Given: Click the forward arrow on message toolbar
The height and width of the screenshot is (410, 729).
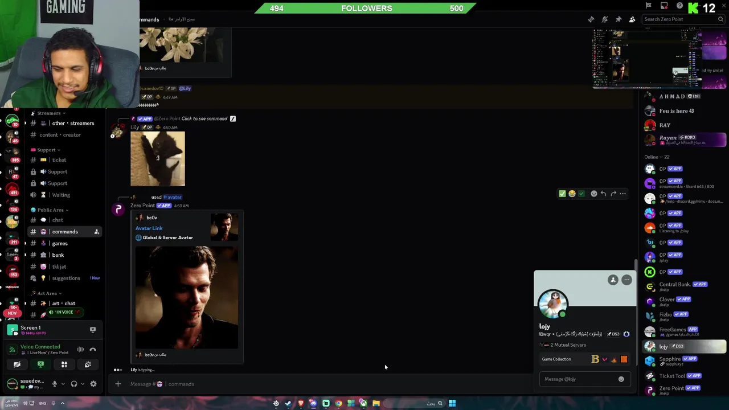Looking at the screenshot, I should [613, 194].
